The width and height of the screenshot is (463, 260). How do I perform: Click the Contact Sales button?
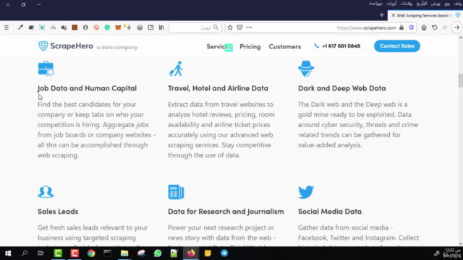397,46
